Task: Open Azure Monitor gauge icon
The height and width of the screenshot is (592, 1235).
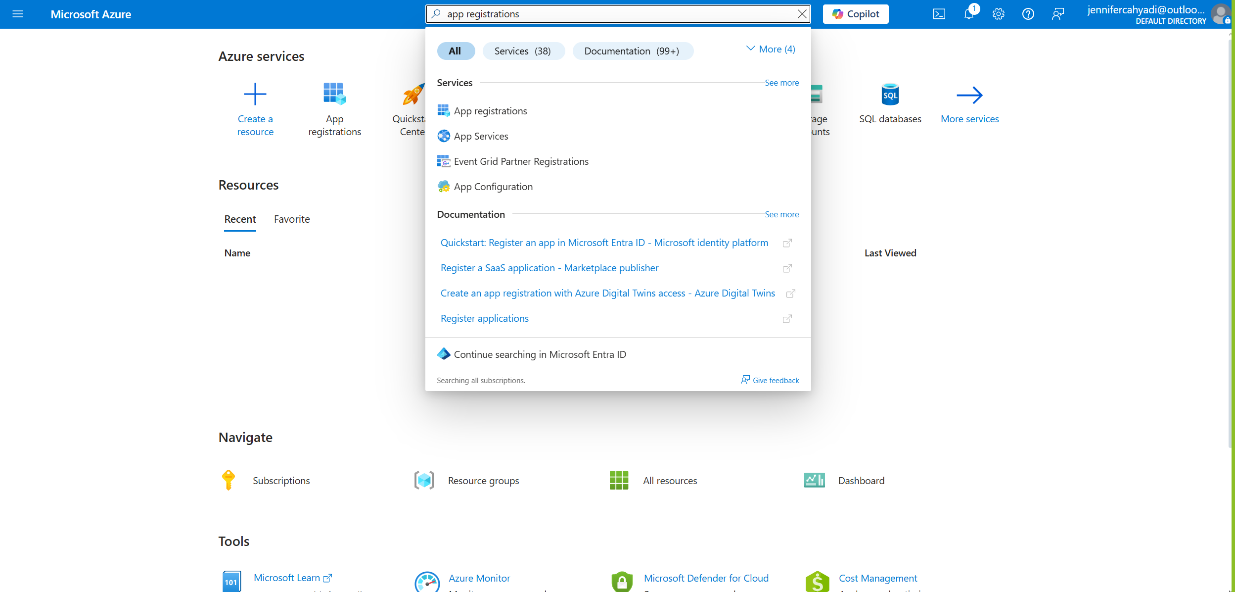Action: tap(427, 582)
